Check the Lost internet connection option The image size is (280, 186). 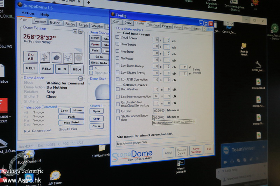pyautogui.click(x=118, y=96)
